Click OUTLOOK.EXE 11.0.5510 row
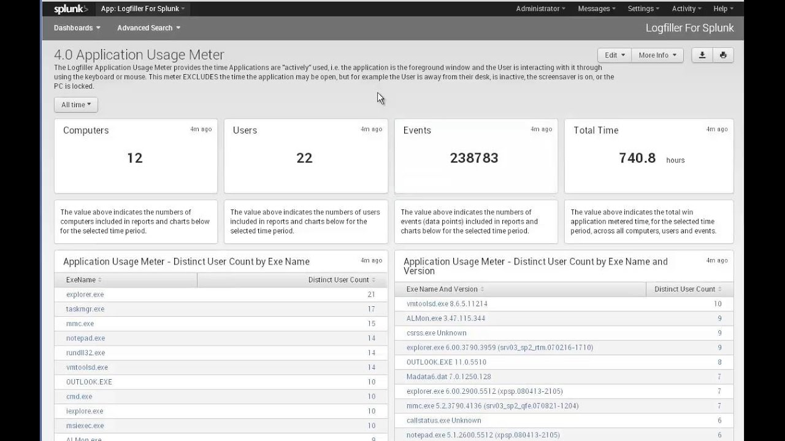785x441 pixels. [564, 362]
